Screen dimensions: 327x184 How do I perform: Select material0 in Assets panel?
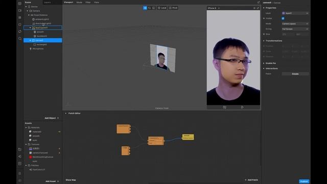tap(37, 132)
